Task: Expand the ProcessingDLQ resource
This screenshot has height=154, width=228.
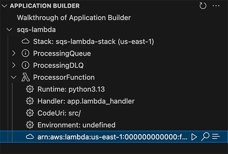Action: [x=14, y=65]
